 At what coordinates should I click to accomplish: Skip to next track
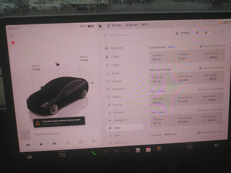(x=54, y=143)
